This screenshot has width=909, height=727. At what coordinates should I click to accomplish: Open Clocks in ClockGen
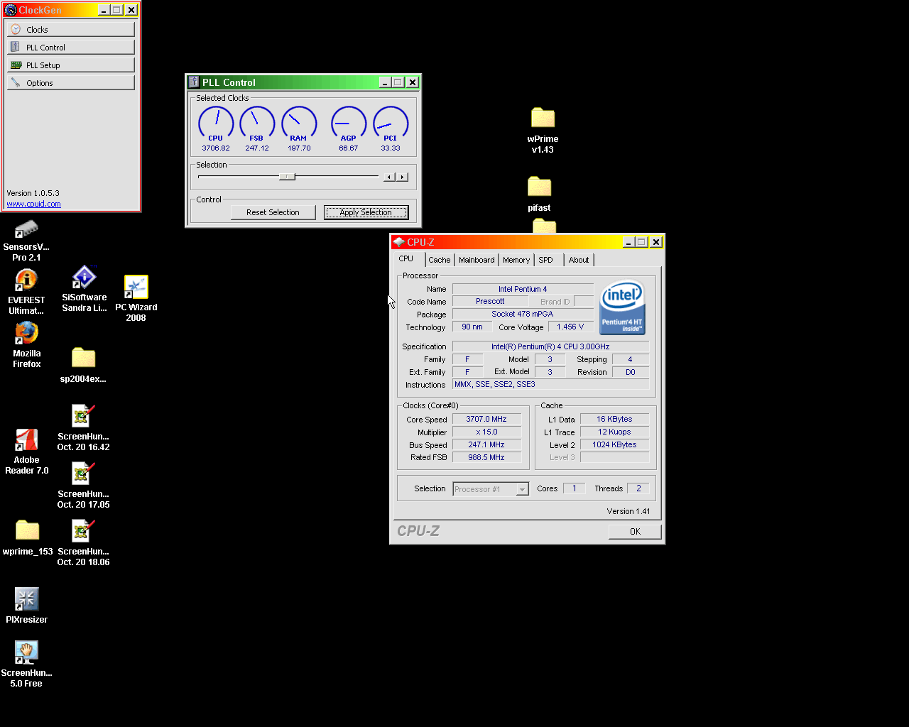point(71,29)
